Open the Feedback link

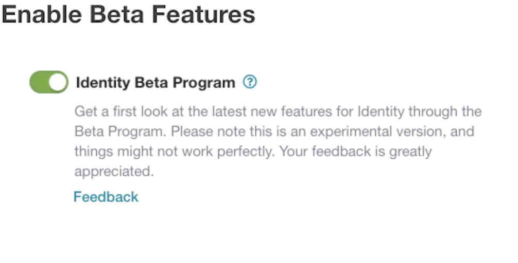(x=106, y=197)
